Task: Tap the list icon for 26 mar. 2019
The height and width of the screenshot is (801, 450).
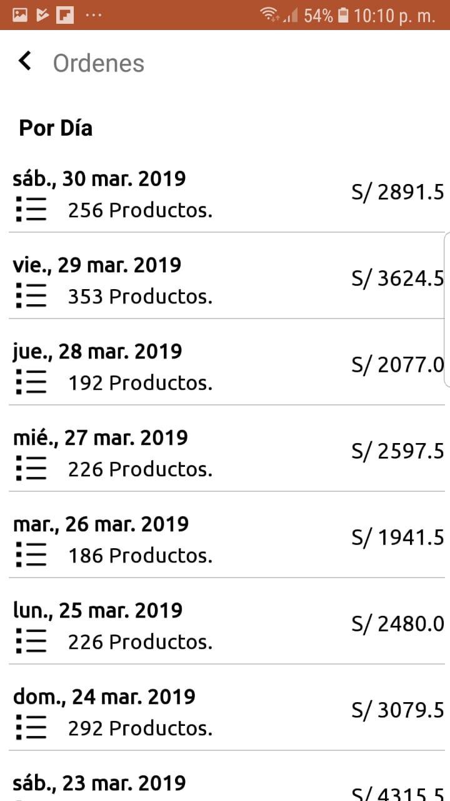Action: tap(31, 554)
